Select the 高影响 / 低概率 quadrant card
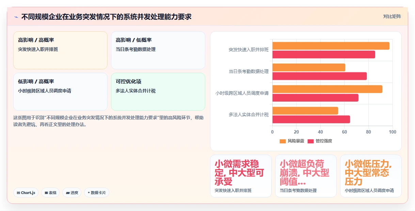The image size is (415, 211). coord(158,50)
